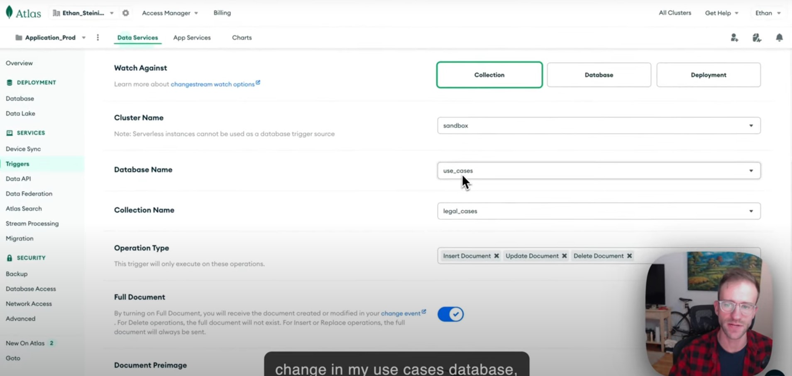792x376 pixels.
Task: Open the Ethan user account menu
Action: click(x=768, y=13)
